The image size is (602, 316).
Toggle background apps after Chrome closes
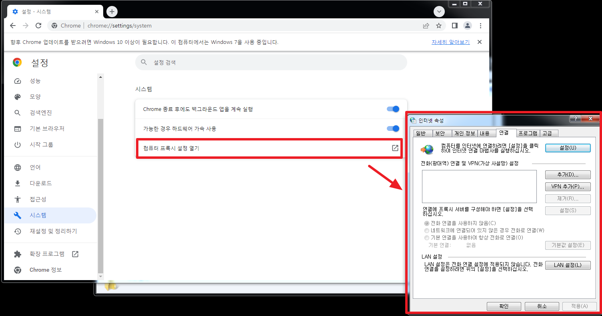pyautogui.click(x=393, y=109)
